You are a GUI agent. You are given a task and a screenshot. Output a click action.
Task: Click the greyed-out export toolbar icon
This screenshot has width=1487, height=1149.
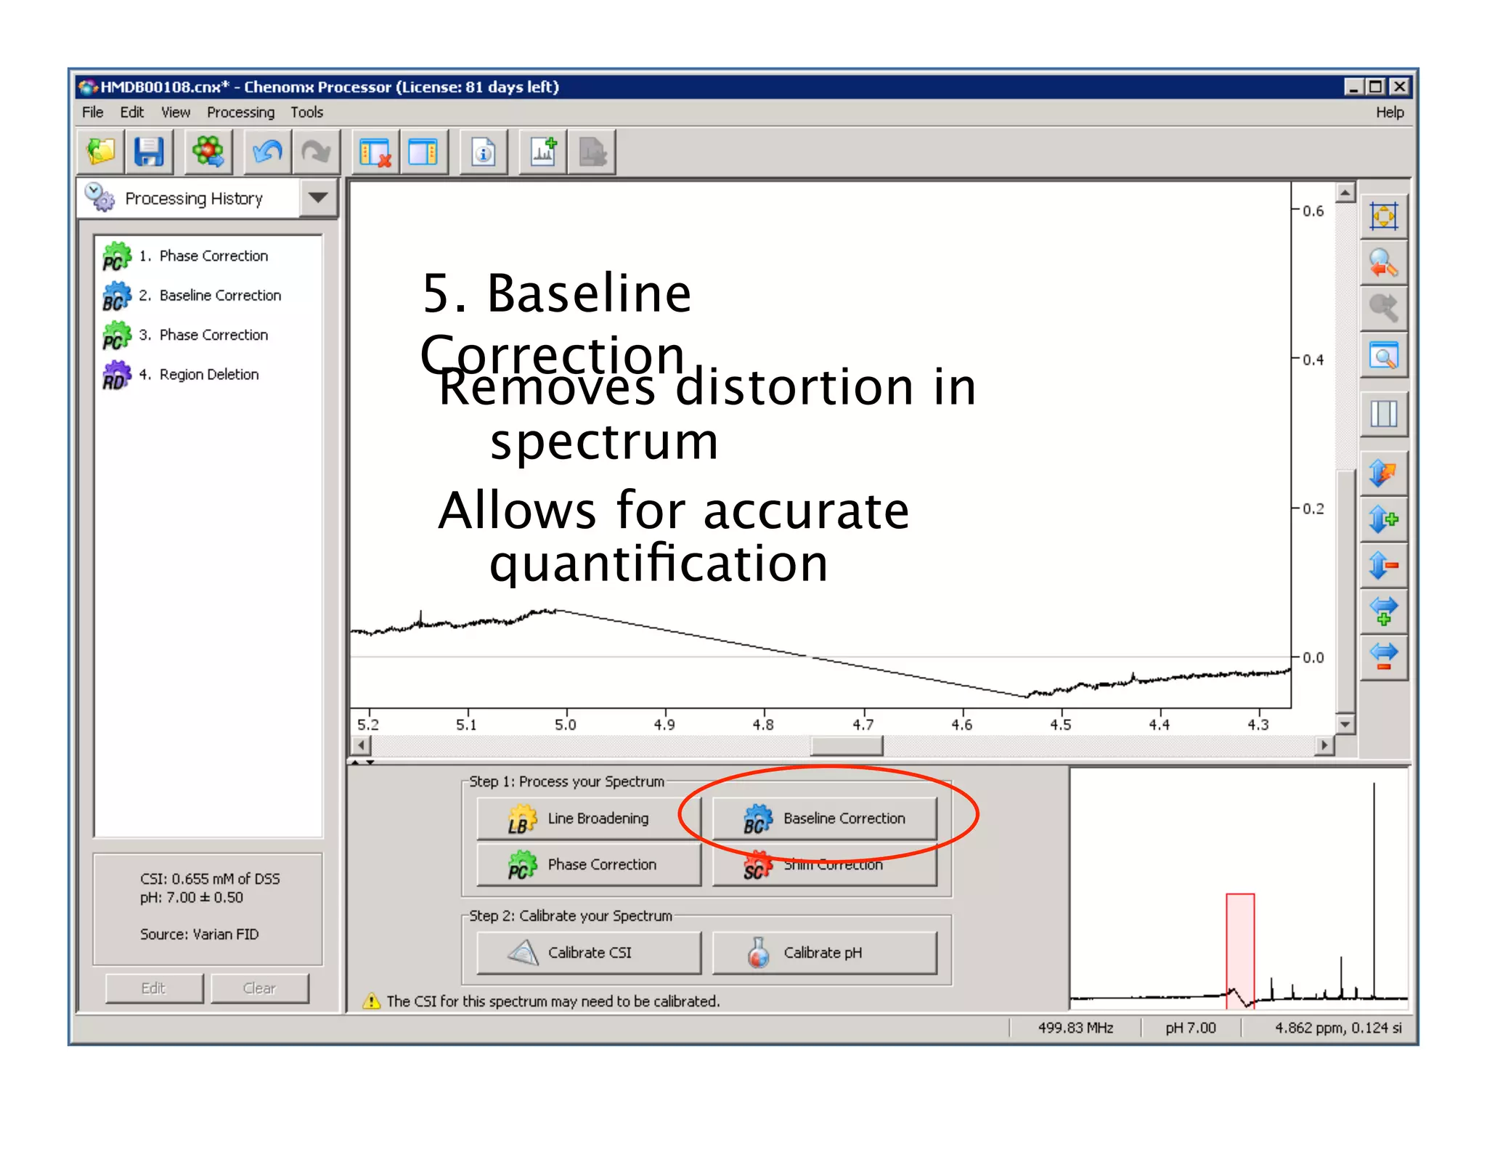(x=592, y=153)
